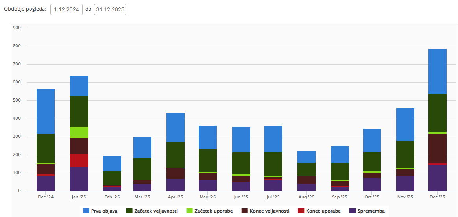The width and height of the screenshot is (458, 217).
Task: Click the blue segment of Feb '25 bar
Action: tap(112, 163)
